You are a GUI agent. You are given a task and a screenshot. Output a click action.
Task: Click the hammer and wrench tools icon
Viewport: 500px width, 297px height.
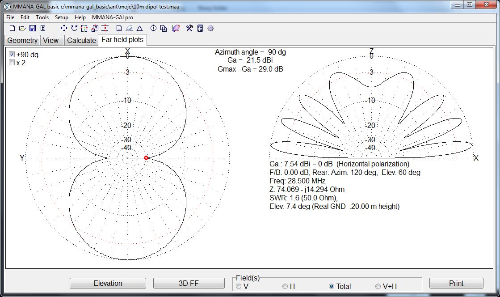point(189,28)
